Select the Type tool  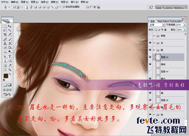pos(10,56)
